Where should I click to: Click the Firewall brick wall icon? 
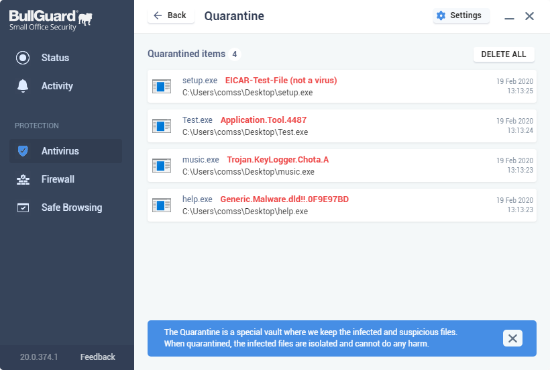click(x=23, y=179)
